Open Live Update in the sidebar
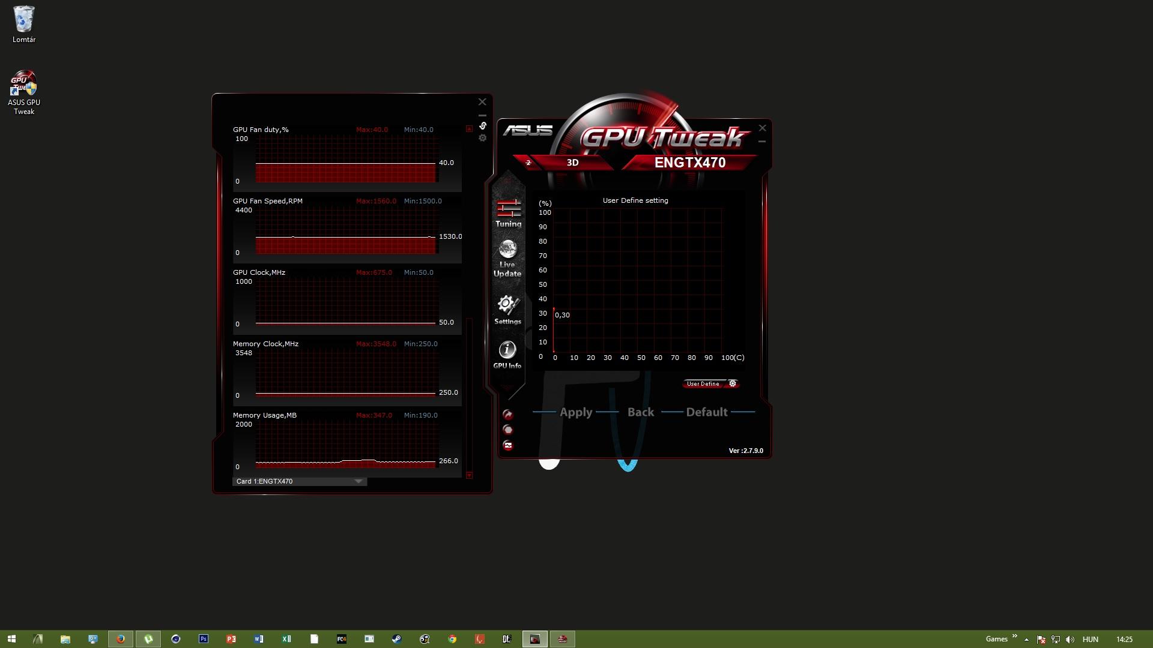 (507, 259)
